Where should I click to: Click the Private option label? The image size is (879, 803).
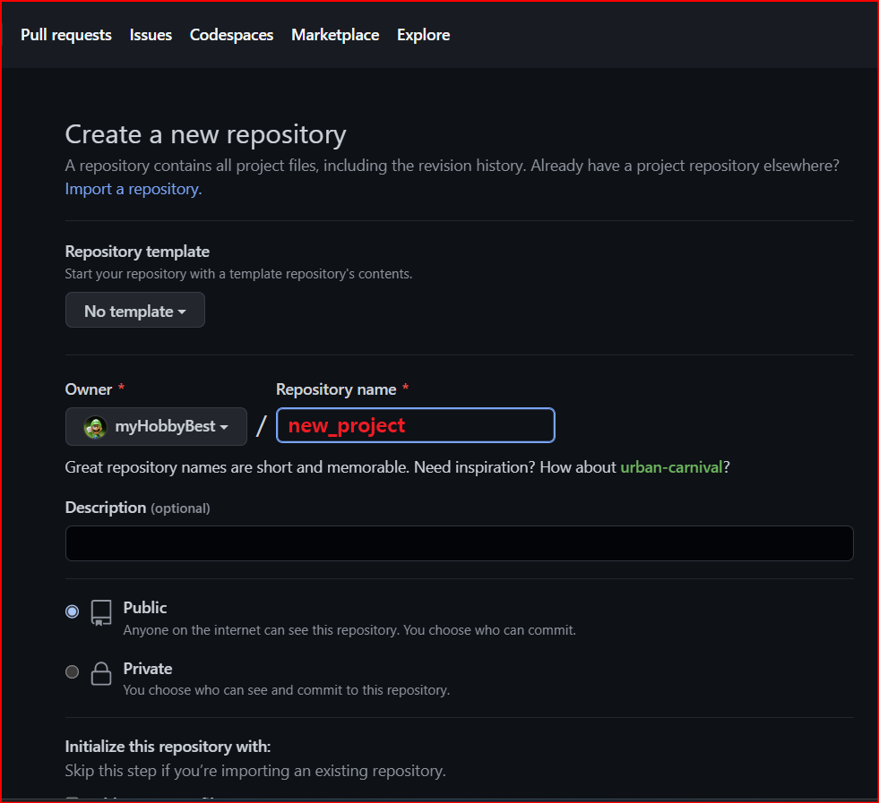coord(148,669)
